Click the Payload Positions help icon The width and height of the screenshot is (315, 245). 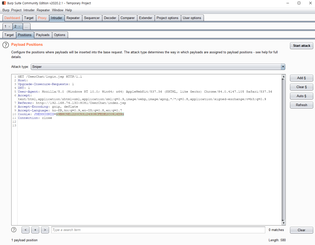(x=6, y=45)
